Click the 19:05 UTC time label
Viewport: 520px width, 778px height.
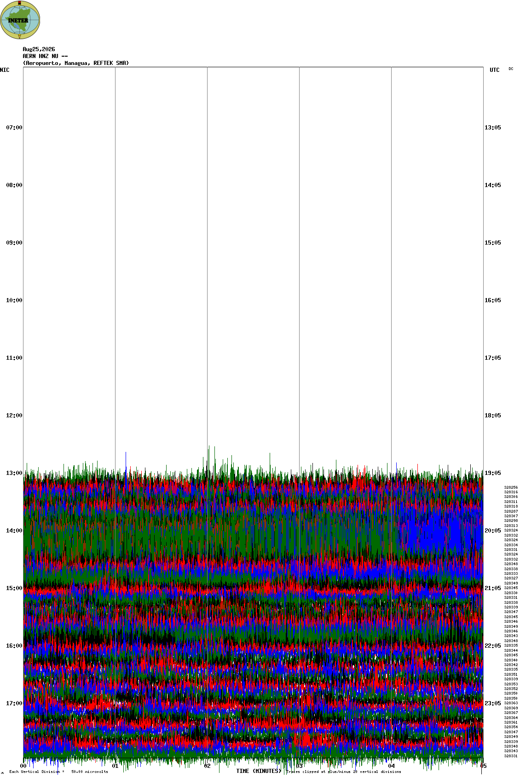coord(493,473)
